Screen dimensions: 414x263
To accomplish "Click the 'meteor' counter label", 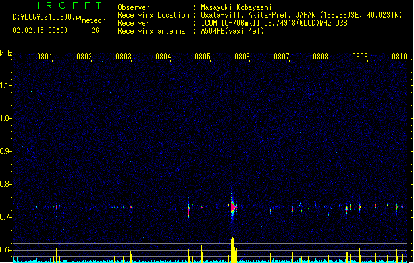I will [93, 20].
